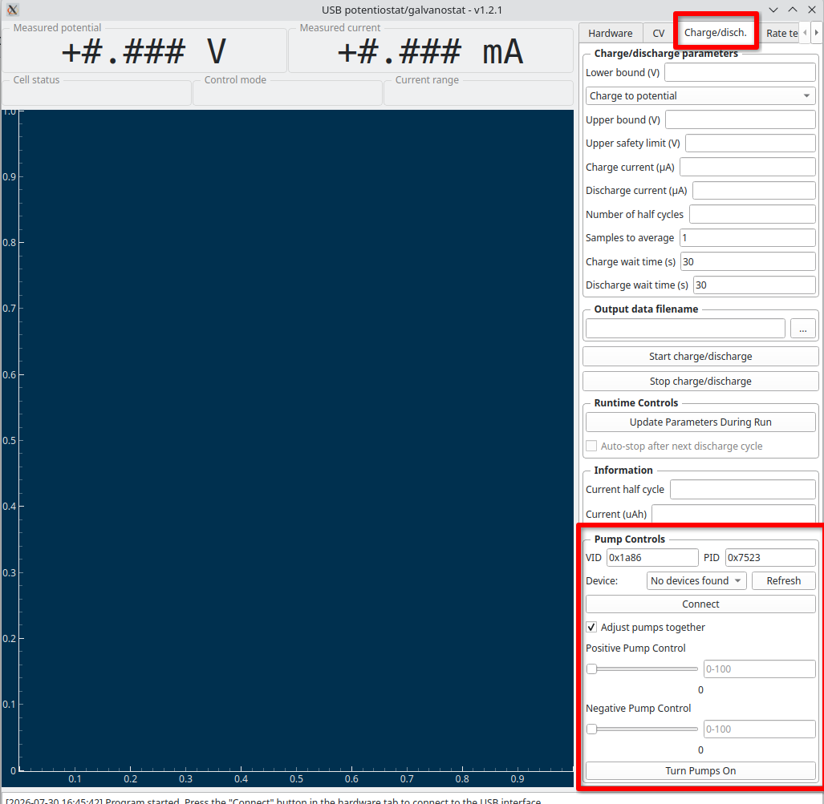Click the Refresh devices button

783,581
